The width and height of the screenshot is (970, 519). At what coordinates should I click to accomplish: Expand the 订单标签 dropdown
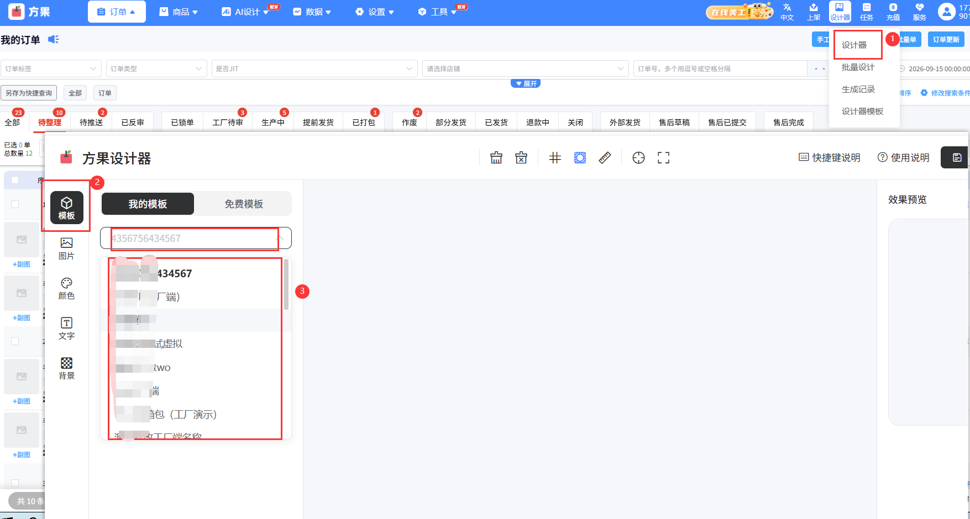click(51, 68)
